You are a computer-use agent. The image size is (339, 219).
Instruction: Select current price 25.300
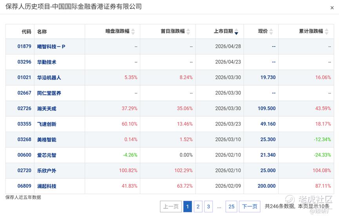[x=268, y=140]
